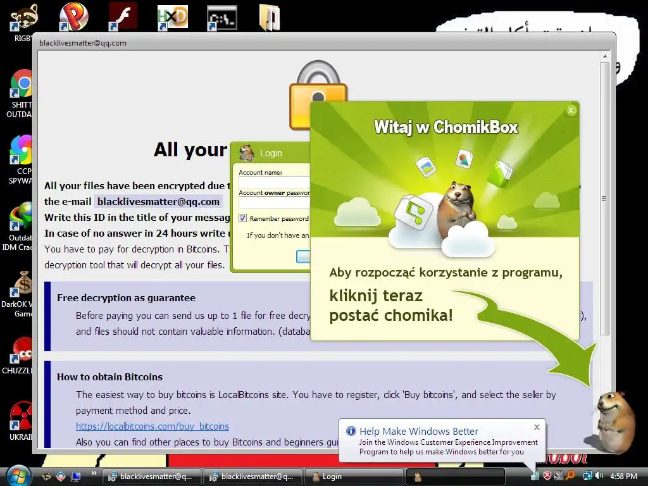Click the Obama logo quick launch icon

[x=61, y=477]
